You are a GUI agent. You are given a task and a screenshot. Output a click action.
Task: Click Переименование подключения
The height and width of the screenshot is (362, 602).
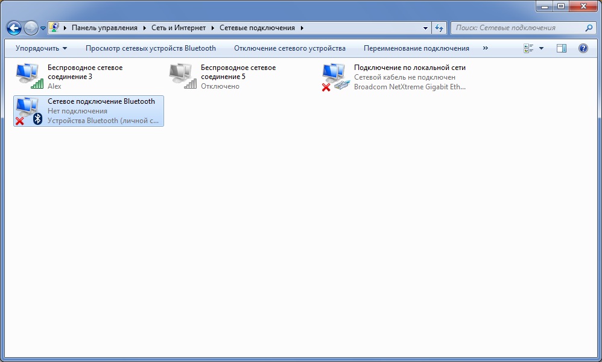pos(416,48)
